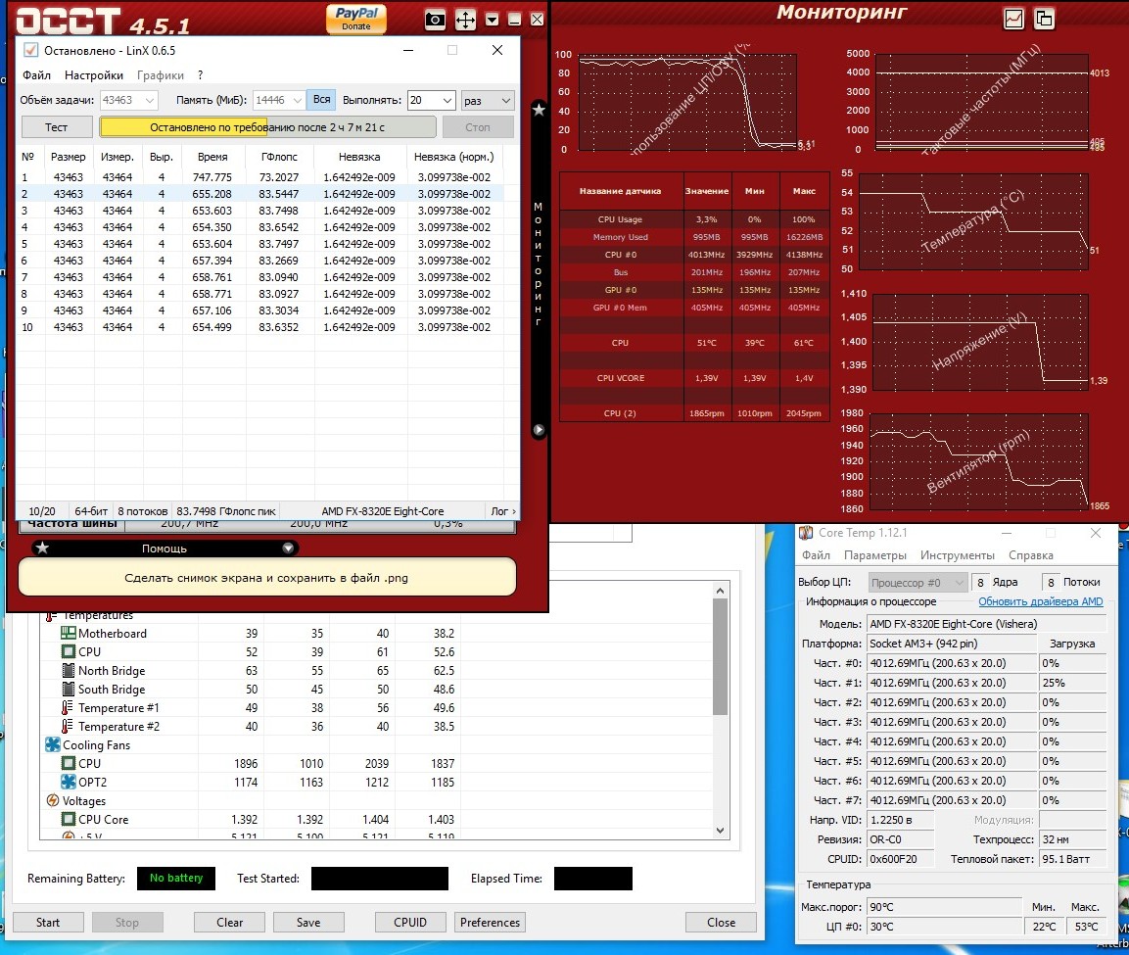Collapse the Помощь panel with its arrow
This screenshot has height=955, width=1129.
click(x=288, y=549)
